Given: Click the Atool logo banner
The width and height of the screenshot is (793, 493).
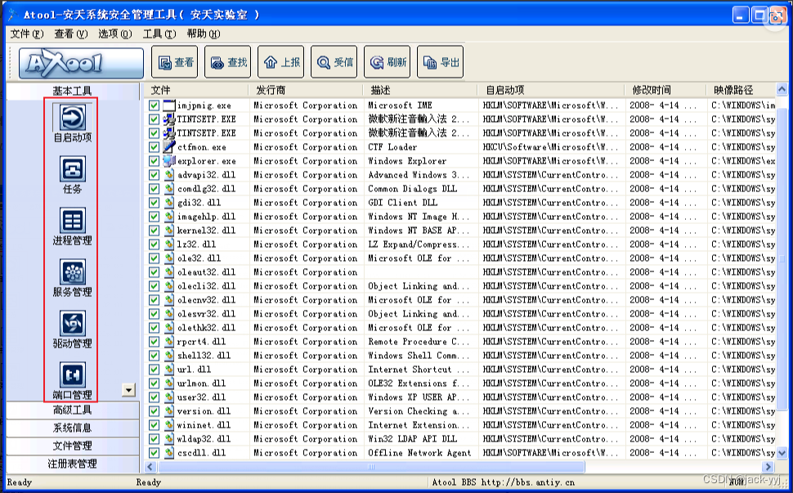Looking at the screenshot, I should [x=81, y=63].
